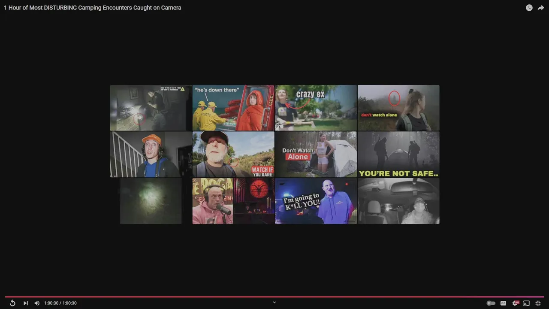Seek on the red progress bar

click(x=274, y=297)
